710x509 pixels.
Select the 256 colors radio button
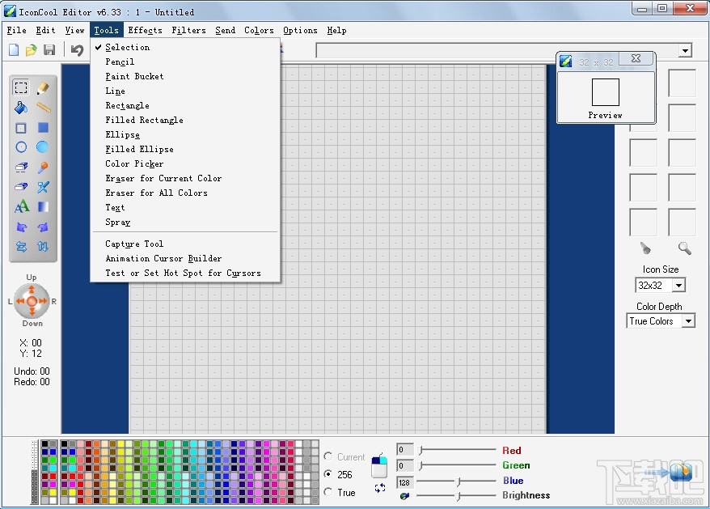[x=330, y=473]
